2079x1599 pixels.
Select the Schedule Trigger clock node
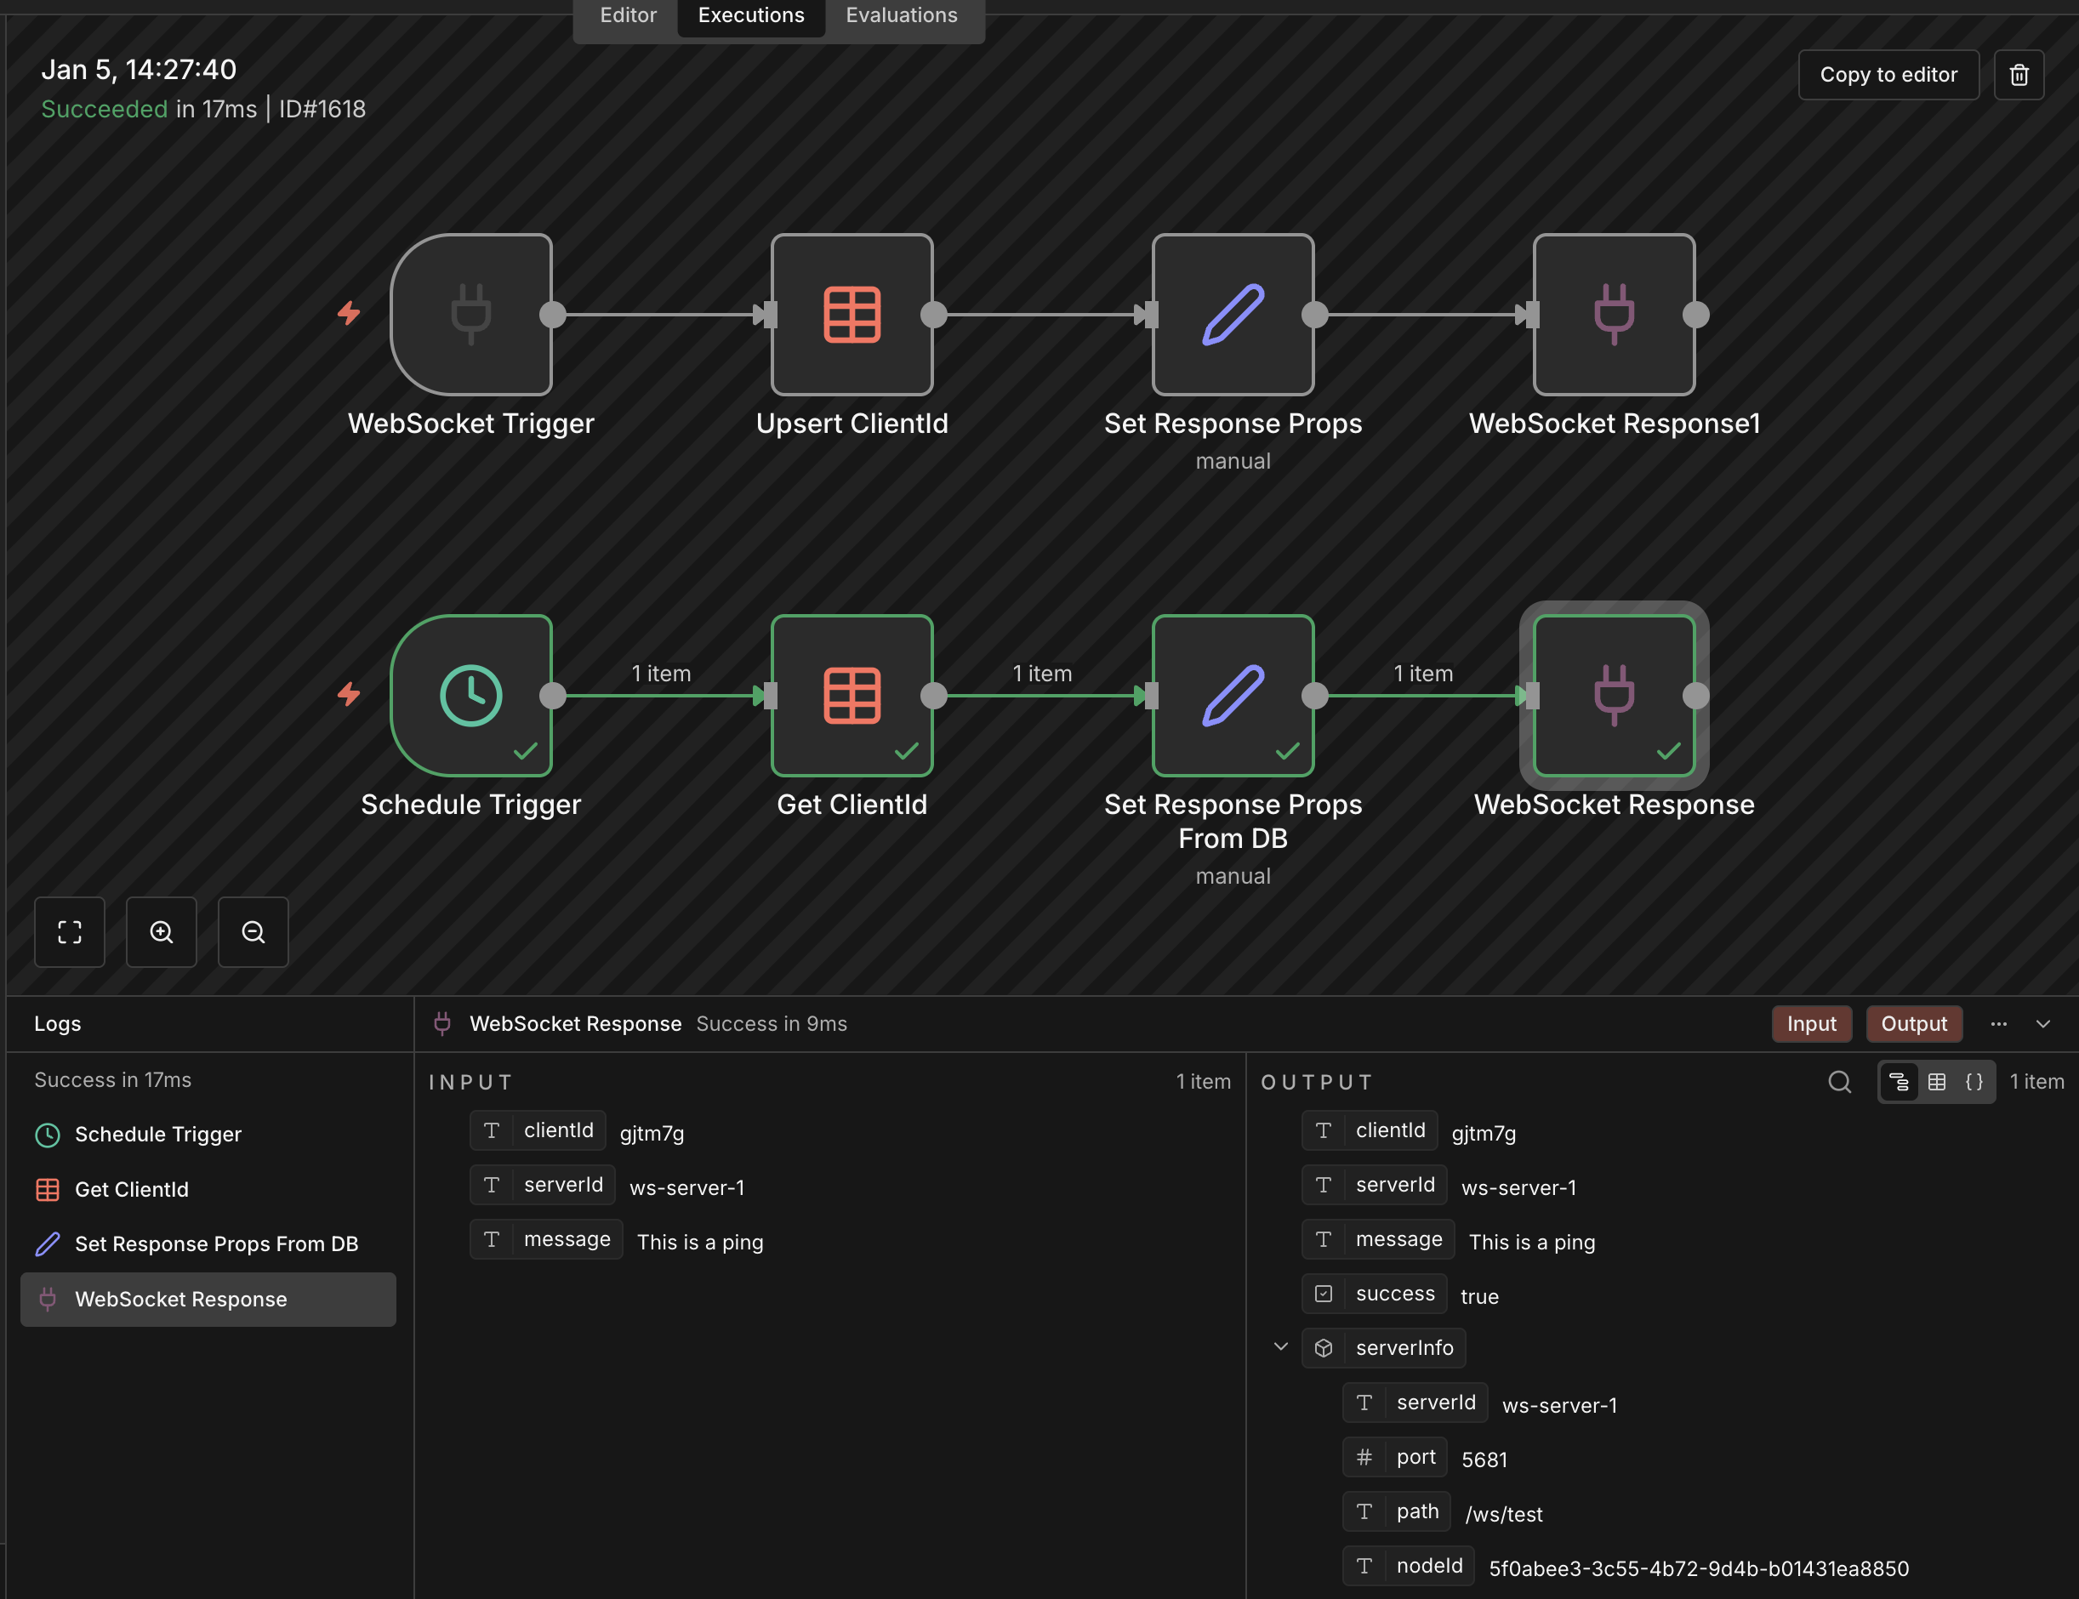[471, 696]
